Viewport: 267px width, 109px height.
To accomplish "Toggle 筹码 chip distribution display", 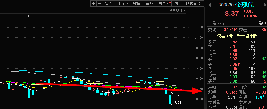I will (x=136, y=4).
